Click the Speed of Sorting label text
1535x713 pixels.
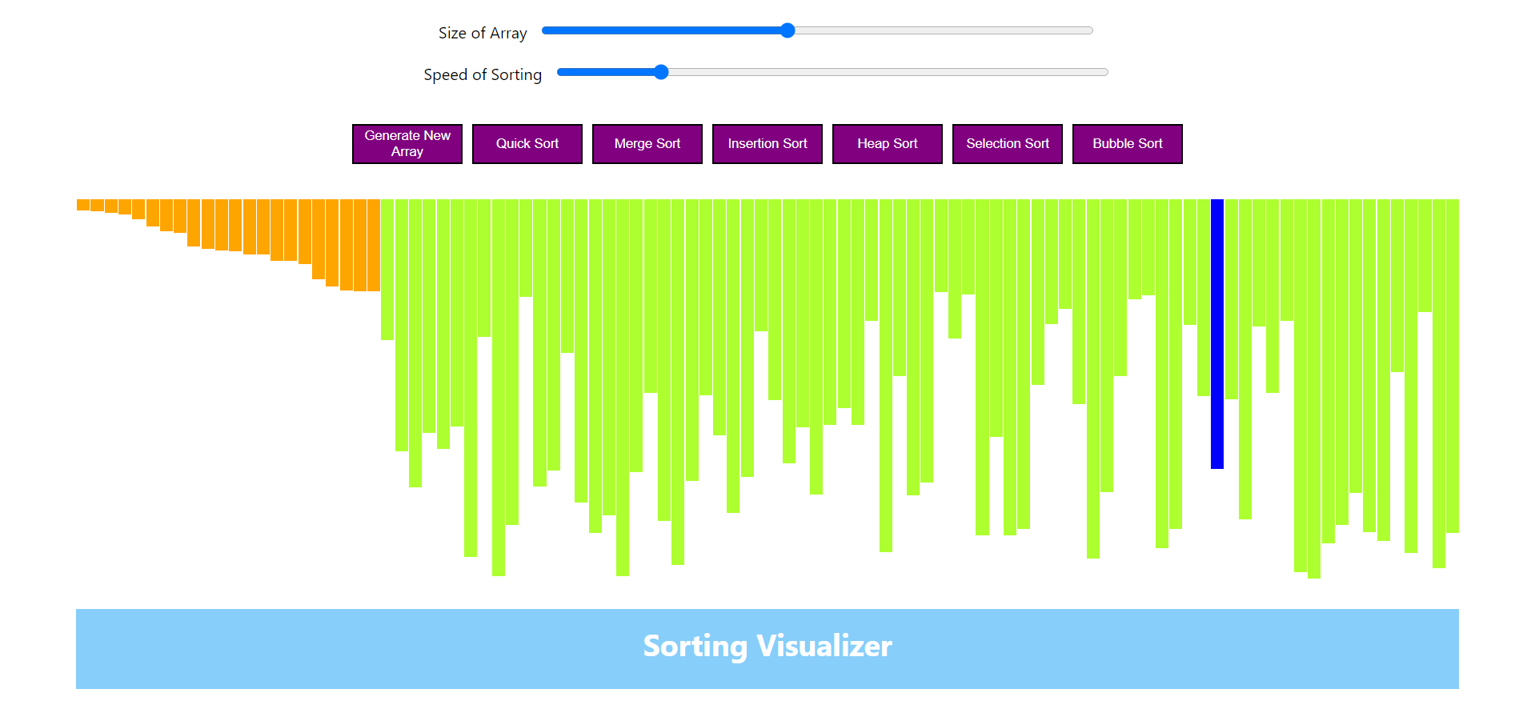coord(482,74)
